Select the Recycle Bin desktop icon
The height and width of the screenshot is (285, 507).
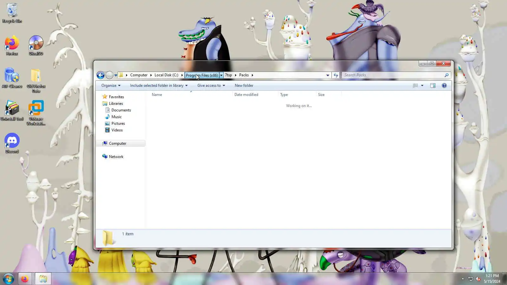(x=12, y=13)
